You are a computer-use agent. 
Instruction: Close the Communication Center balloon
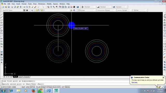click(163, 78)
